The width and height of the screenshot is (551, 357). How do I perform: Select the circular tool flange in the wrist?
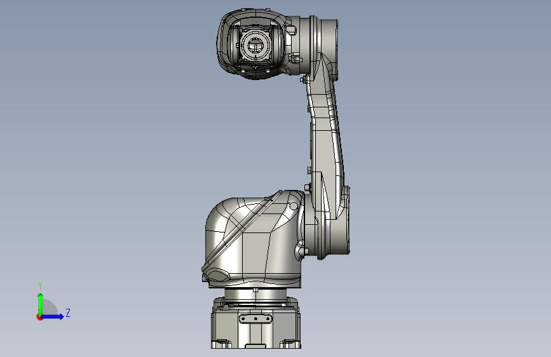point(255,45)
